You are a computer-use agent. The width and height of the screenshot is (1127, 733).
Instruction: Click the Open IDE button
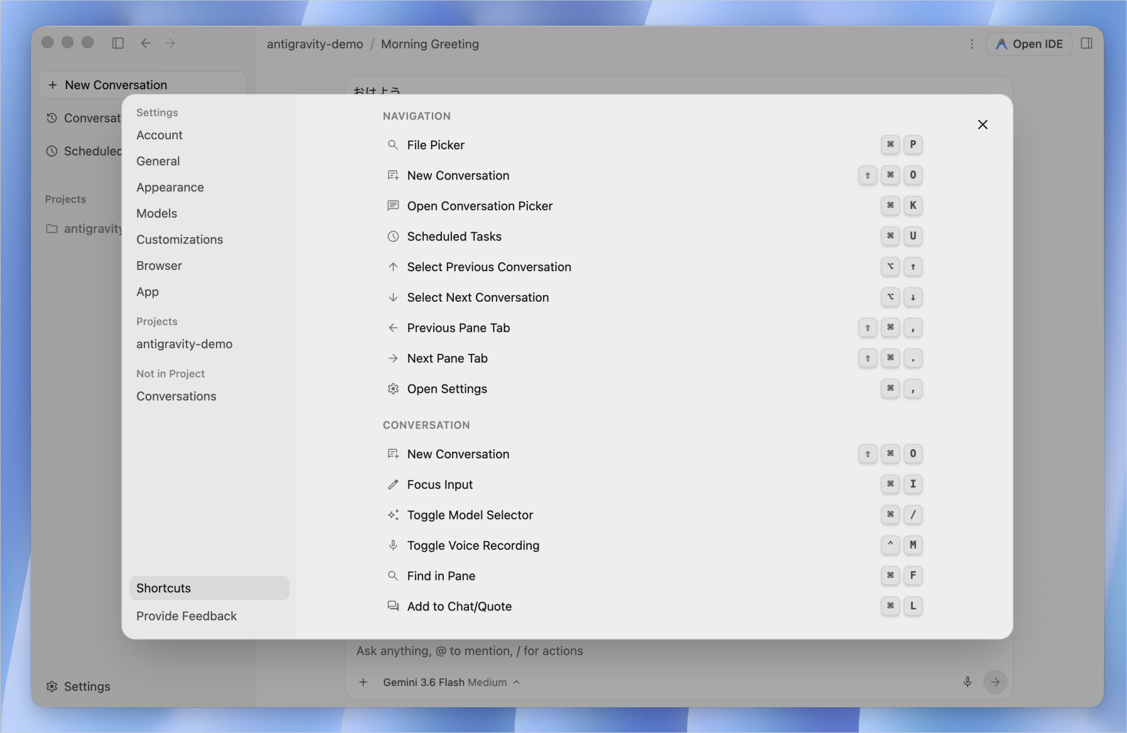click(x=1029, y=44)
